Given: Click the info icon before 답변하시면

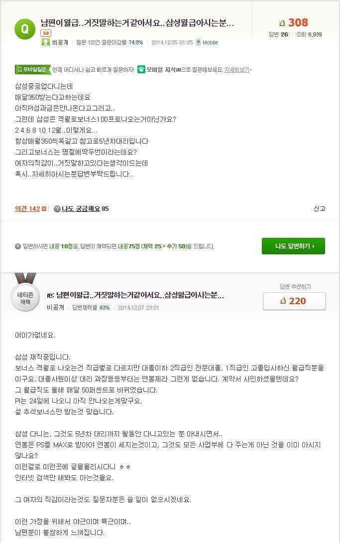Looking at the screenshot, I should click(18, 246).
